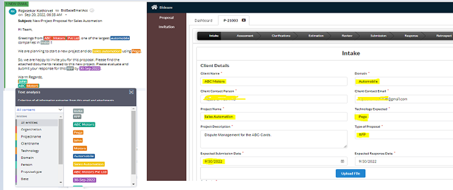Click the entity results panel scrollbar
The height and width of the screenshot is (190, 453).
pos(133,143)
